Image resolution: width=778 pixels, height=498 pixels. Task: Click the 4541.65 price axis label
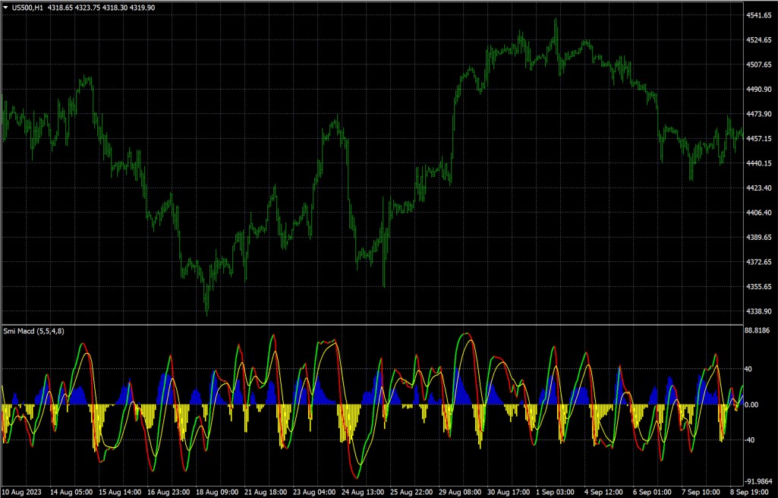click(x=759, y=15)
